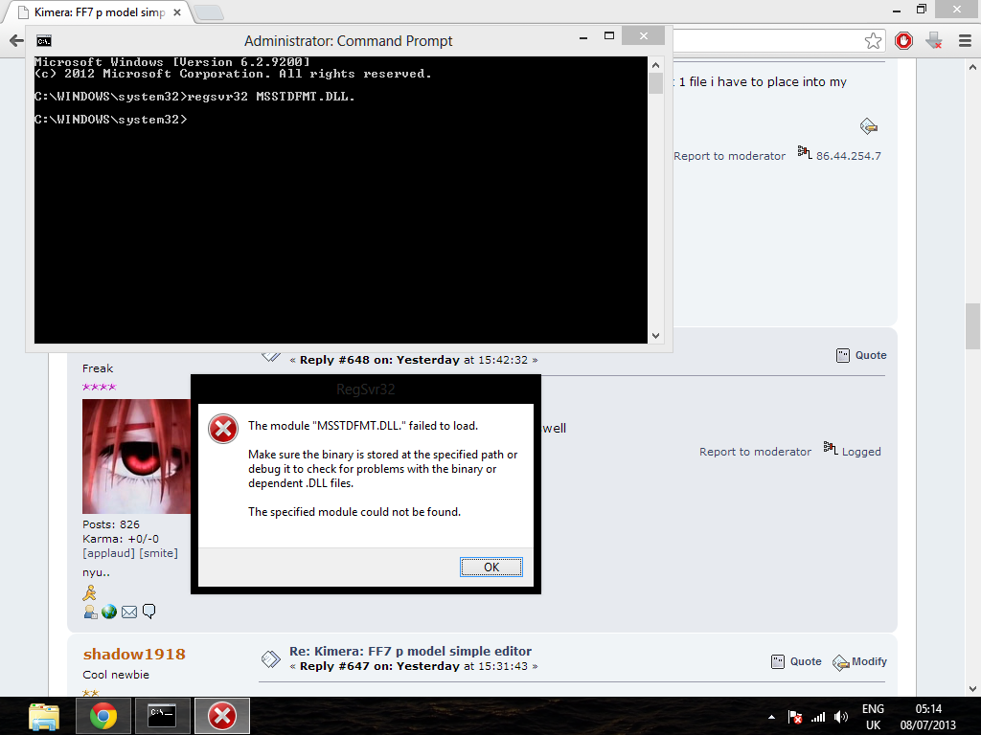
Task: Bookmark page with the star icon
Action: tap(873, 41)
